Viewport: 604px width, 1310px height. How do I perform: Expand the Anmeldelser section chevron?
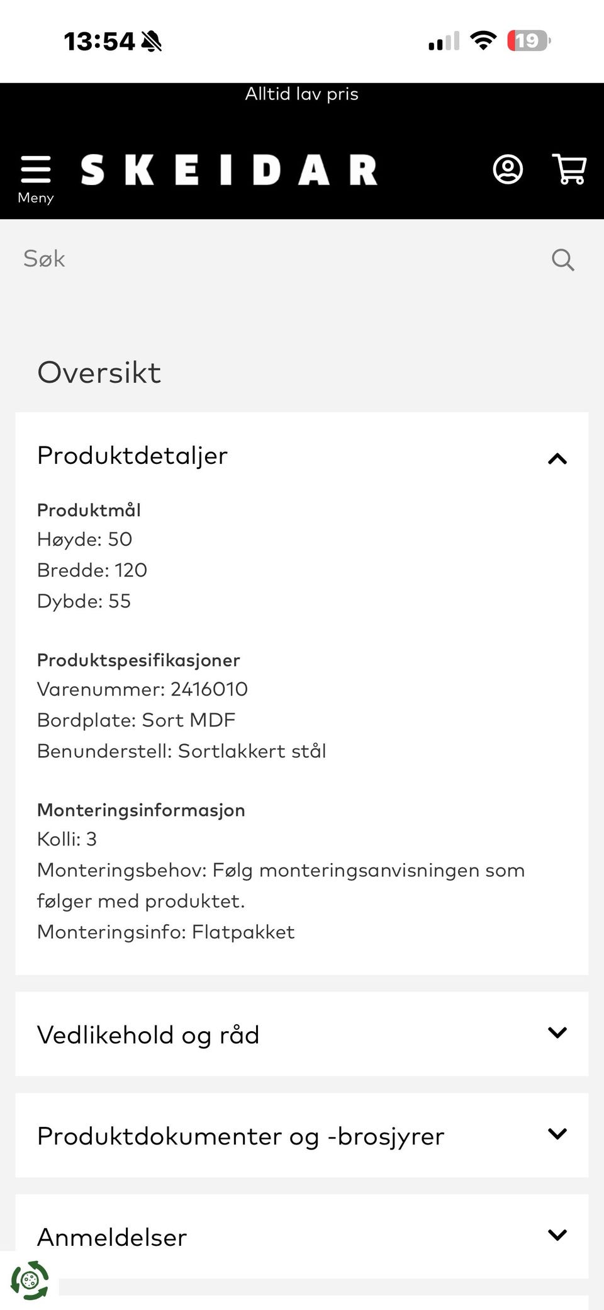click(x=557, y=1235)
